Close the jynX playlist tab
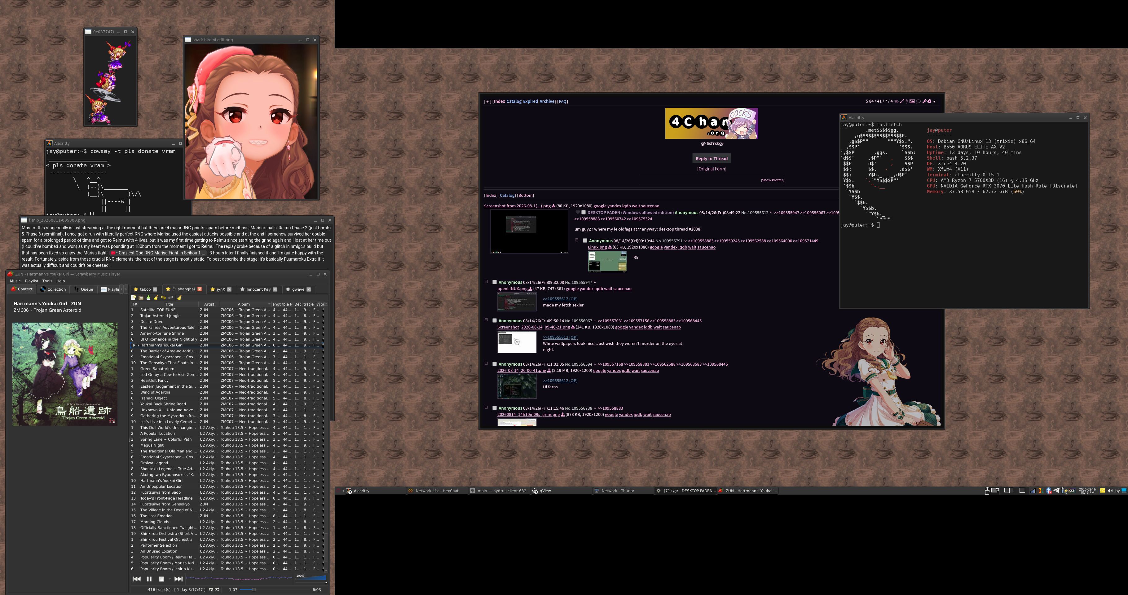Image resolution: width=1128 pixels, height=595 pixels. [229, 289]
